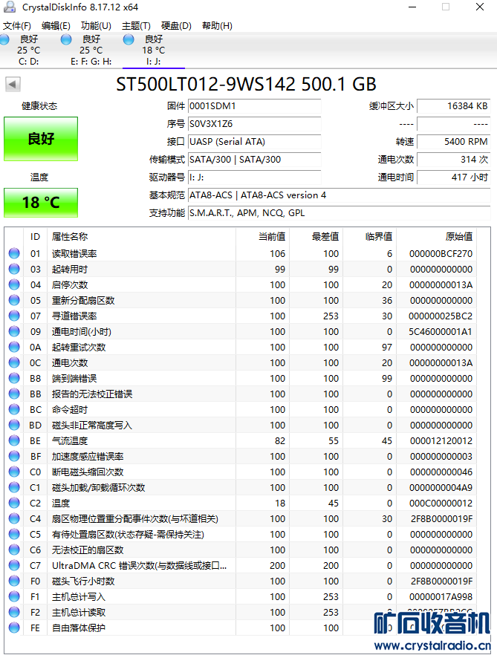The width and height of the screenshot is (497, 655).
Task: Click the buffer size field 16384 KB
Action: (453, 106)
